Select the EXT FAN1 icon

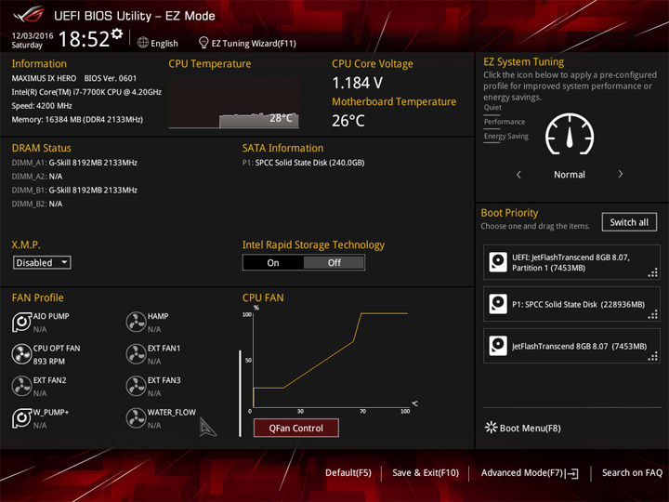click(x=136, y=354)
